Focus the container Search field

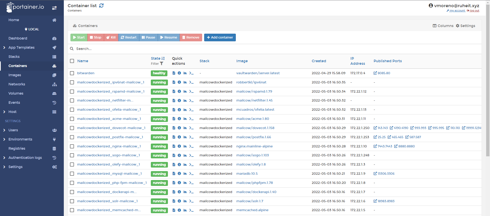click(153, 49)
